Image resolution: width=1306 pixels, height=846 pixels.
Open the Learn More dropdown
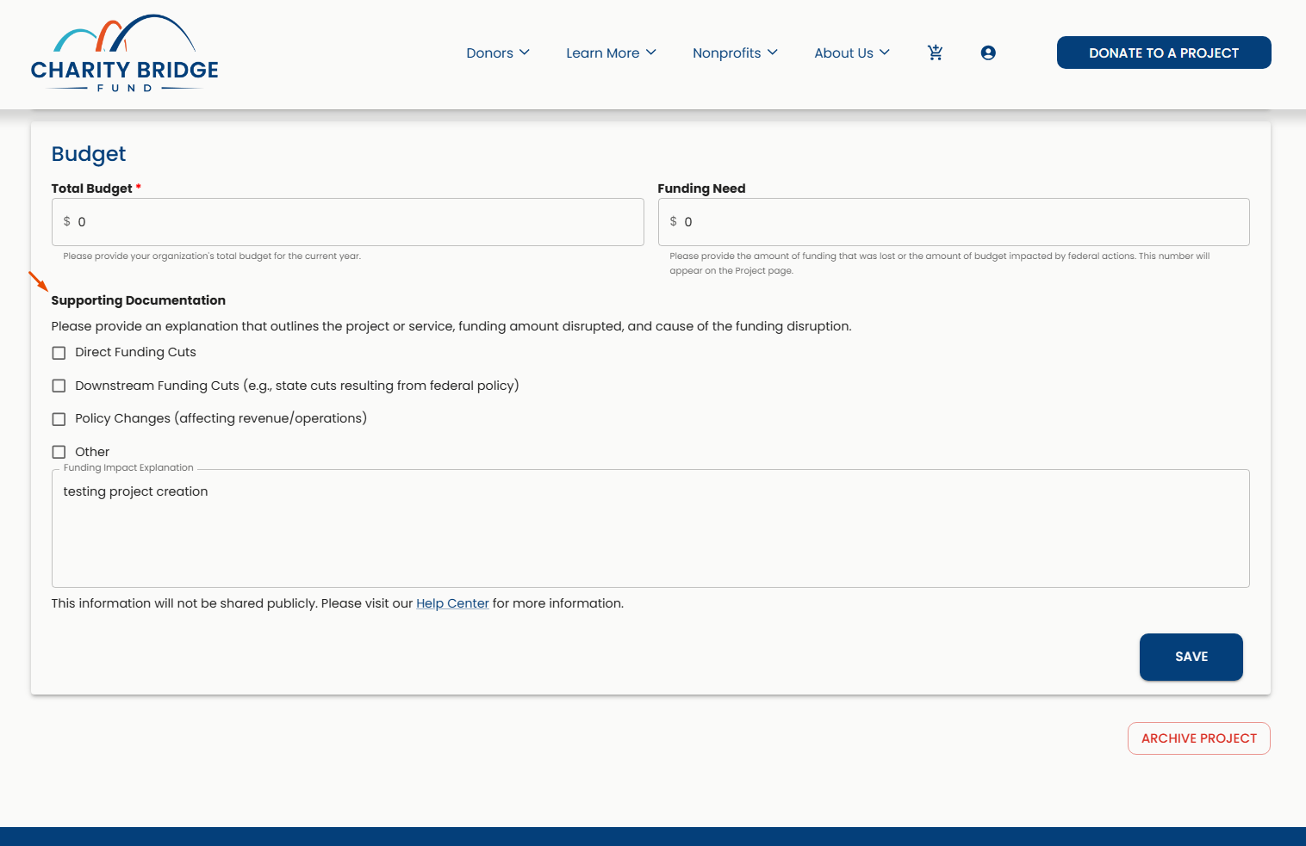coord(611,52)
